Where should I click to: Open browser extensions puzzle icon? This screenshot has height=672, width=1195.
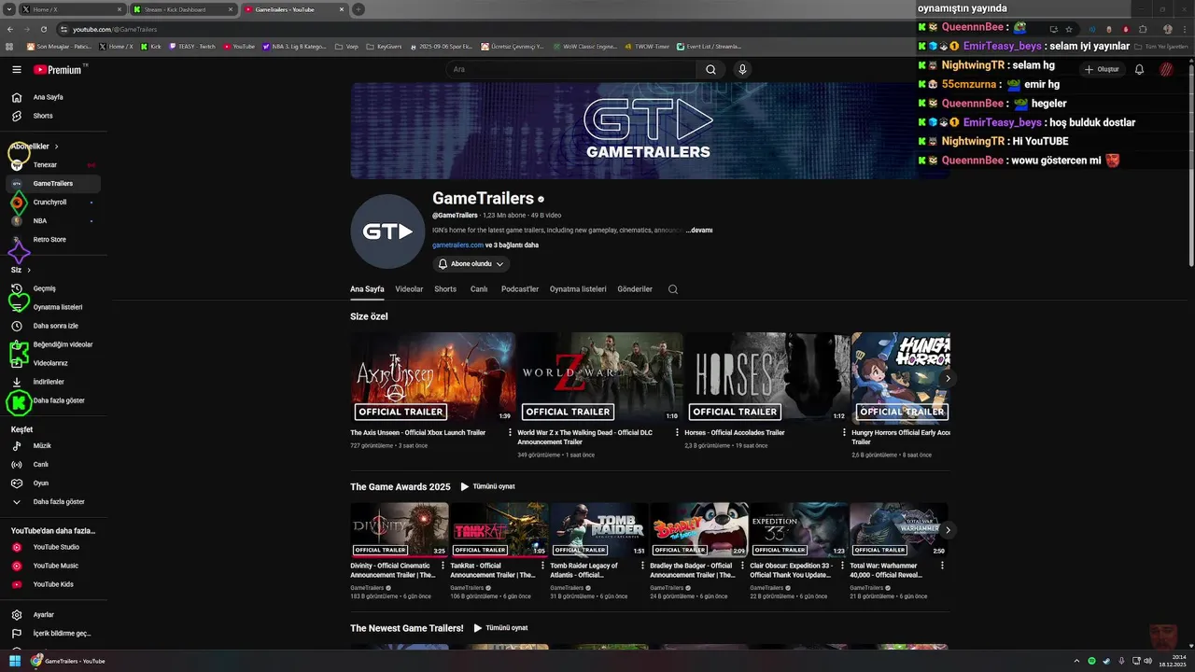coord(1143,29)
